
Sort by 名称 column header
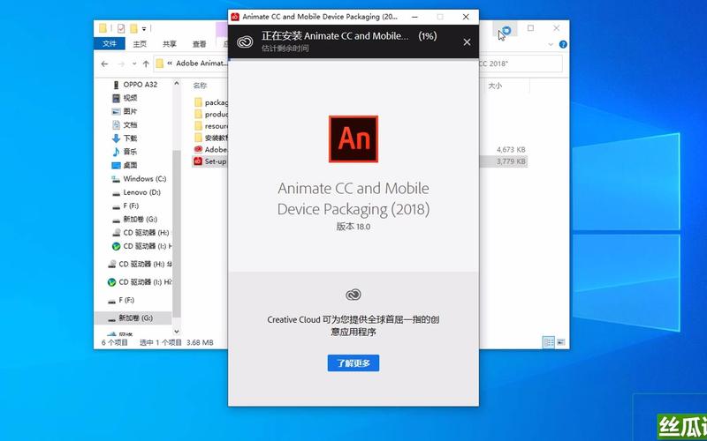[x=200, y=85]
